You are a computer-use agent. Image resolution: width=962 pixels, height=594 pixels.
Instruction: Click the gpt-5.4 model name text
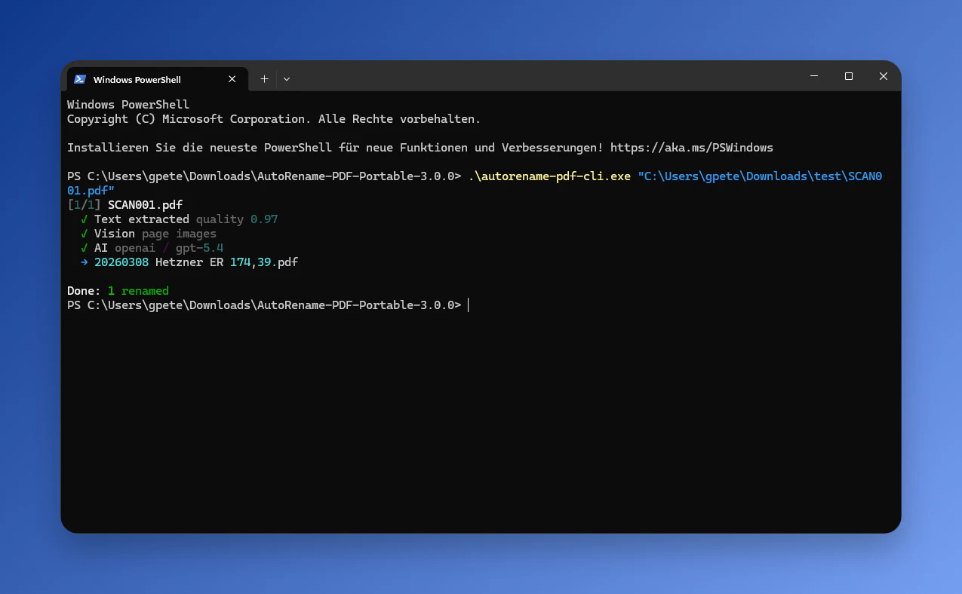click(200, 248)
